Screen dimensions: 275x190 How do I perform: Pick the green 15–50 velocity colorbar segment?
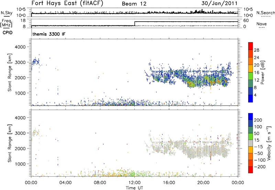pyautogui.click(x=251, y=136)
